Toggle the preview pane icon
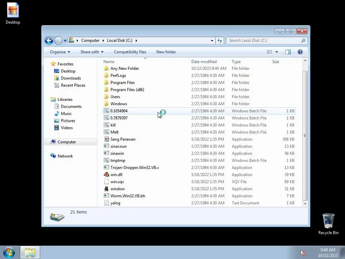345x259 pixels. [288, 52]
